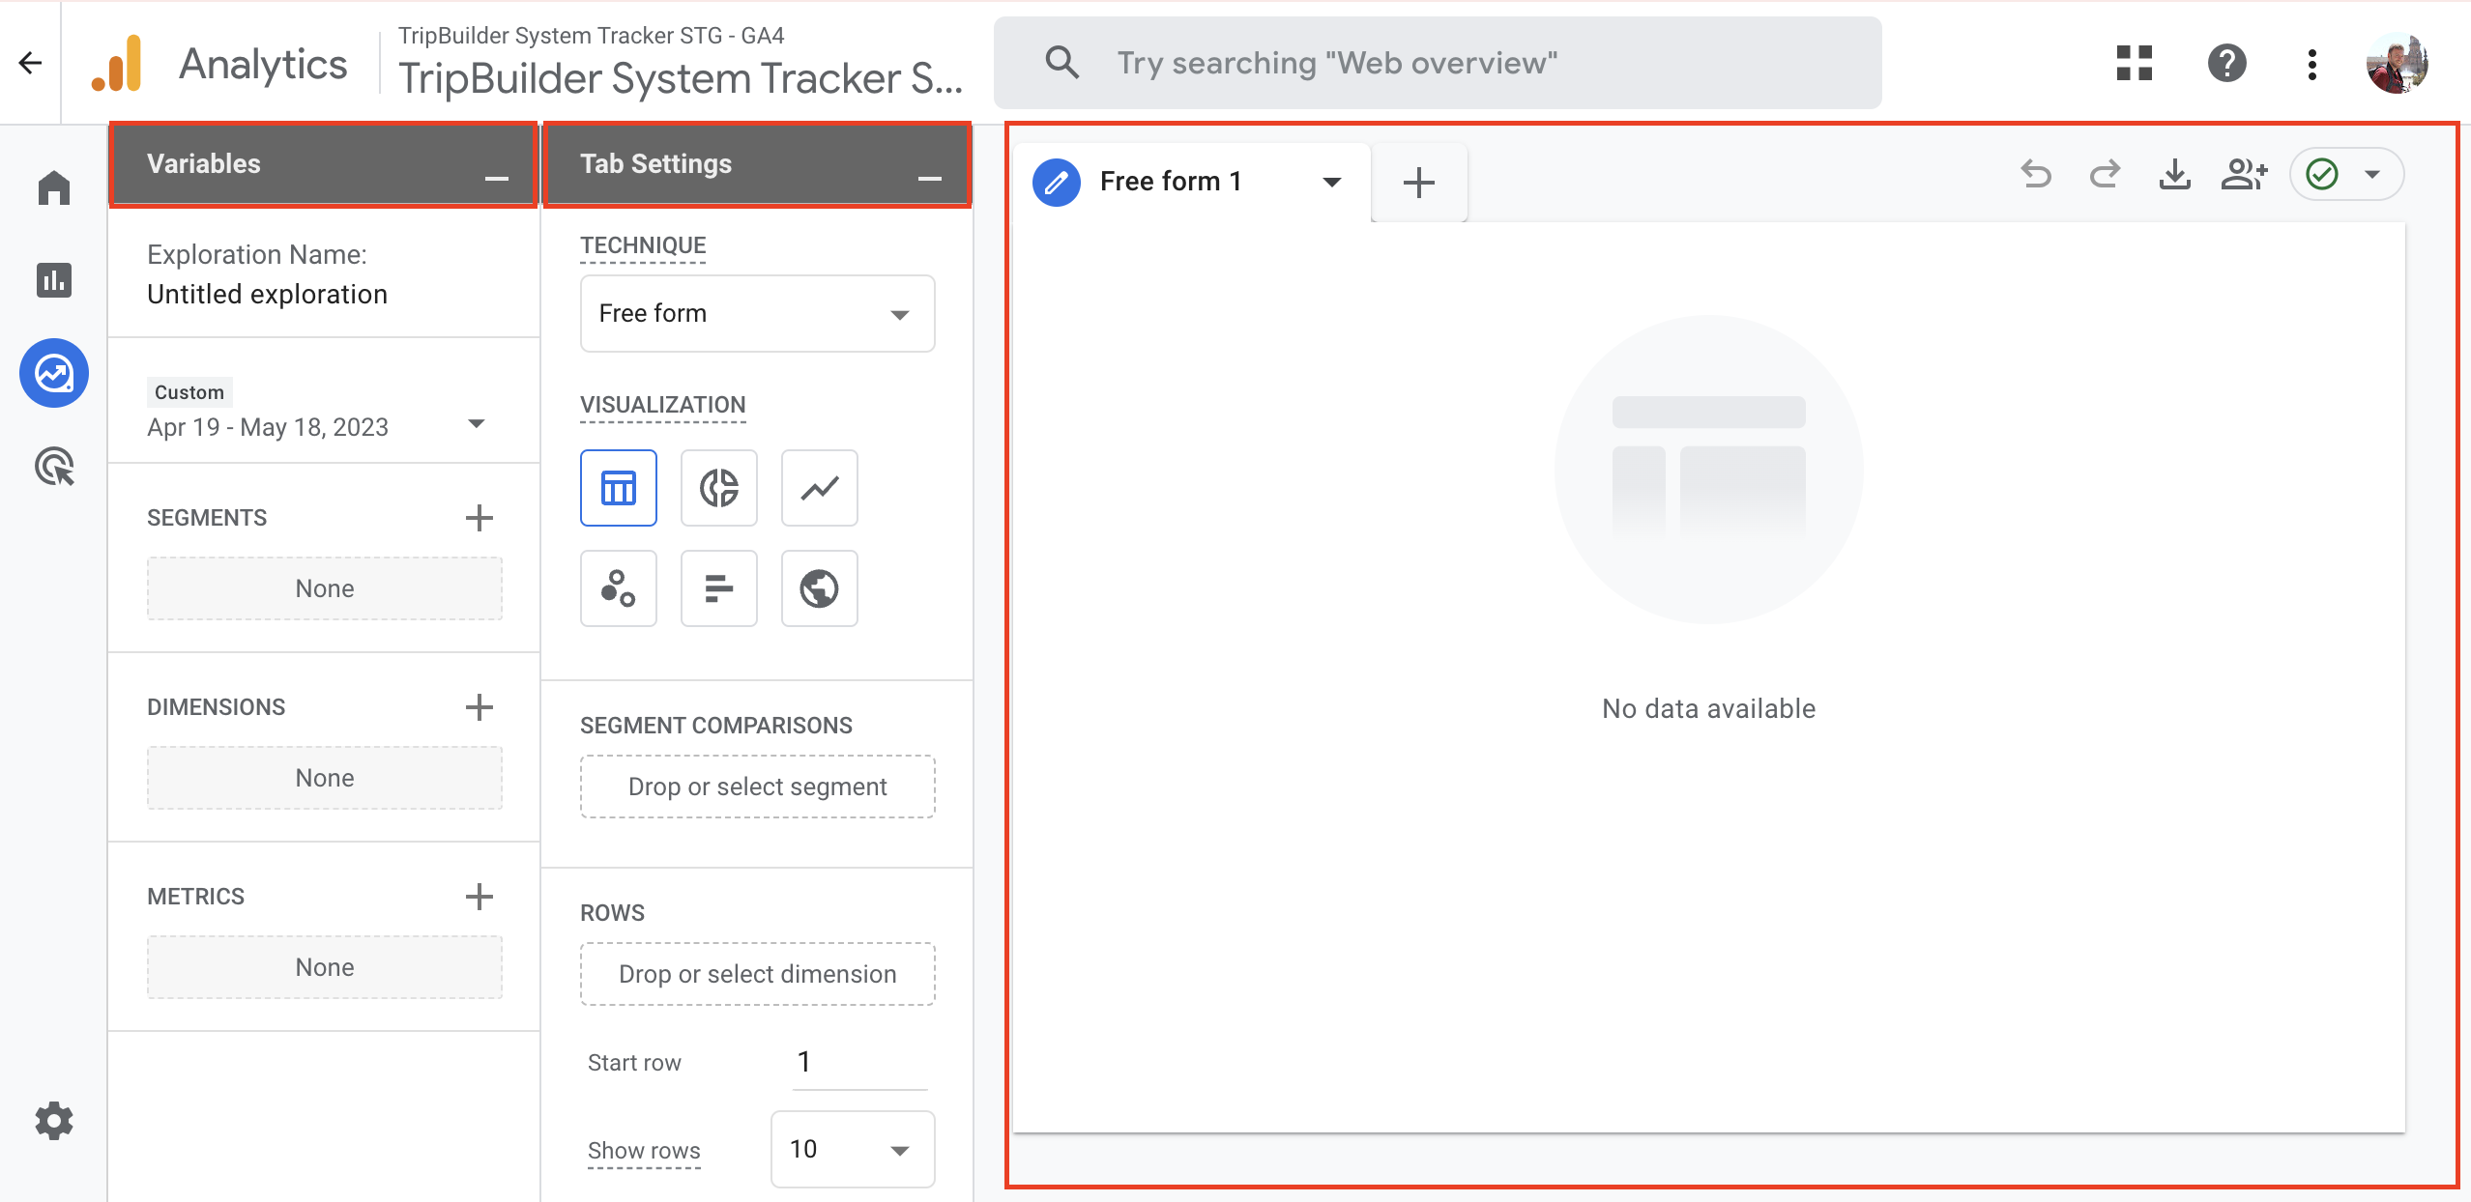Redo the last change
The image size is (2471, 1202).
point(2105,174)
